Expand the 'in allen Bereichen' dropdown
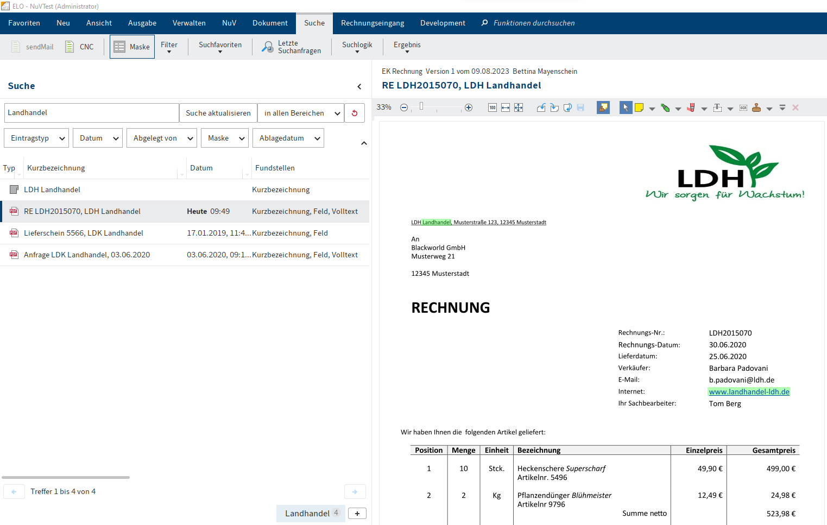Screen dimensions: 827x525 [301, 113]
